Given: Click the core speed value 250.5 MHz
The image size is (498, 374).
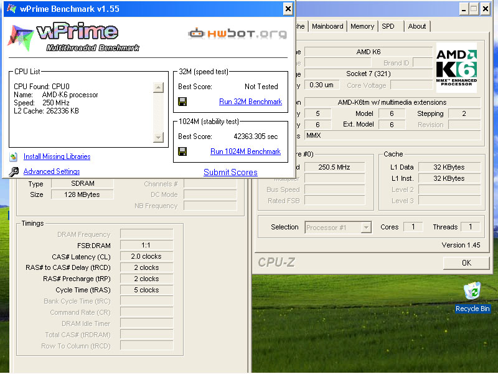Looking at the screenshot, I should pyautogui.click(x=334, y=167).
